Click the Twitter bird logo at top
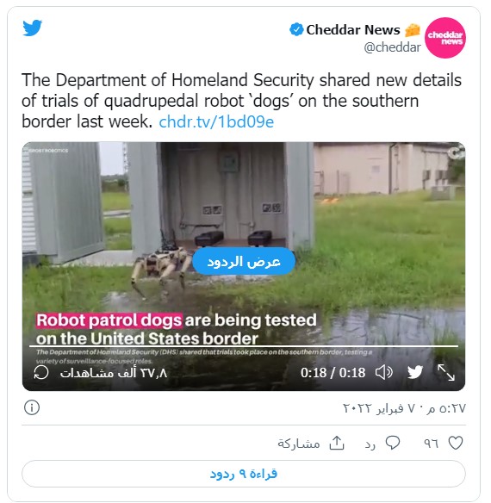 click(x=33, y=28)
